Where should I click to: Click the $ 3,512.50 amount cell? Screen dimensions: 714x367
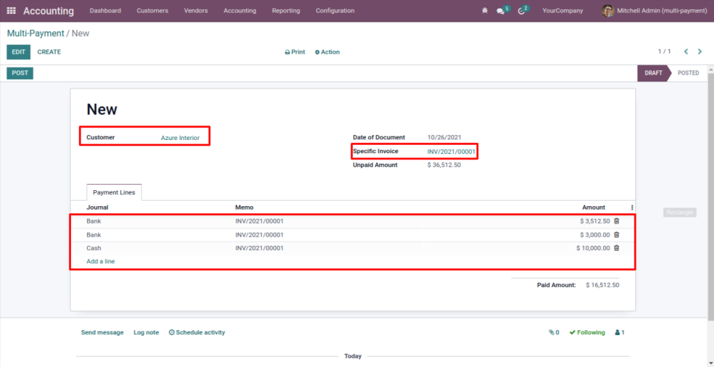pos(595,221)
